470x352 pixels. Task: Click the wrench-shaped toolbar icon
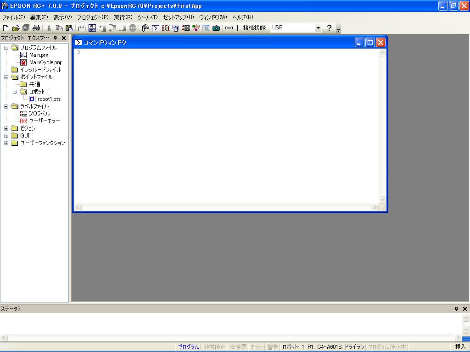click(229, 28)
